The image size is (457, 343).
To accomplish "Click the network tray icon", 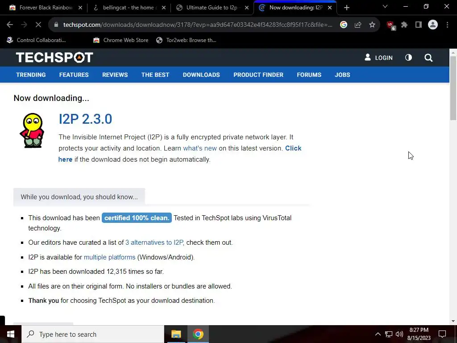I will (389, 334).
